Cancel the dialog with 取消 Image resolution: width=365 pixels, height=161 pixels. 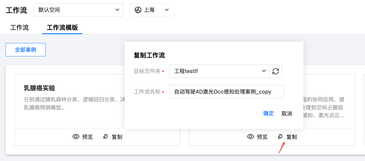click(x=287, y=113)
